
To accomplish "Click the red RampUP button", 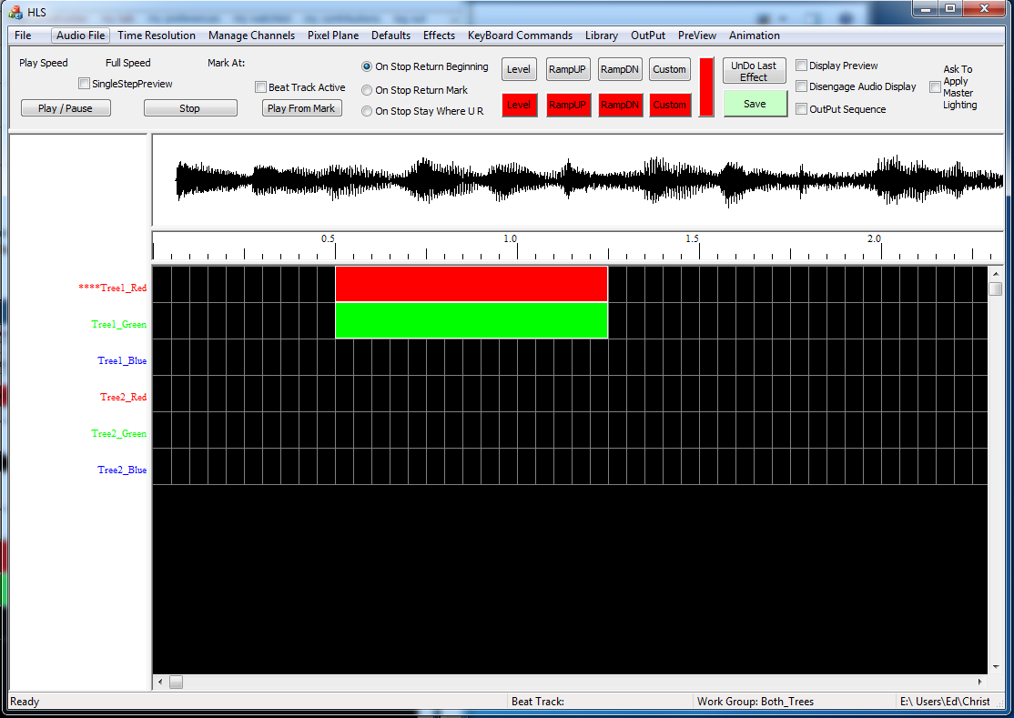I will click(568, 105).
